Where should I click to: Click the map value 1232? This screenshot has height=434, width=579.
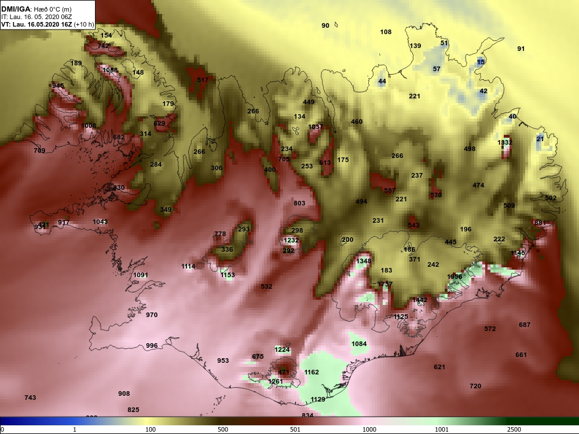(291, 240)
